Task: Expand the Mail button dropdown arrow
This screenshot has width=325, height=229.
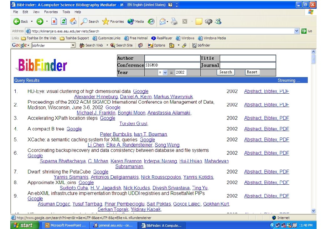Action: coord(167,22)
